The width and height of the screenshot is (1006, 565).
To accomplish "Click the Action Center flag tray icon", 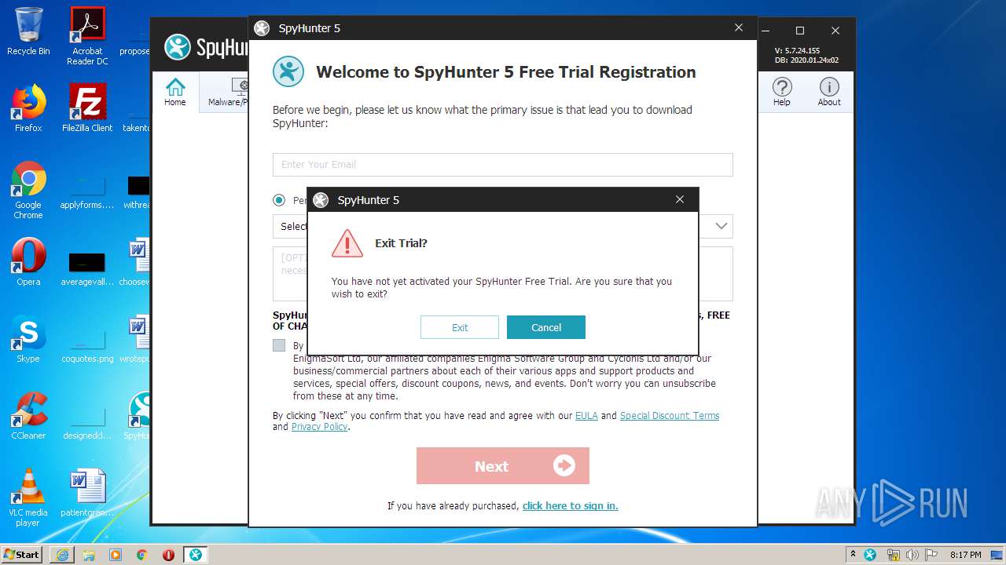I will 931,554.
